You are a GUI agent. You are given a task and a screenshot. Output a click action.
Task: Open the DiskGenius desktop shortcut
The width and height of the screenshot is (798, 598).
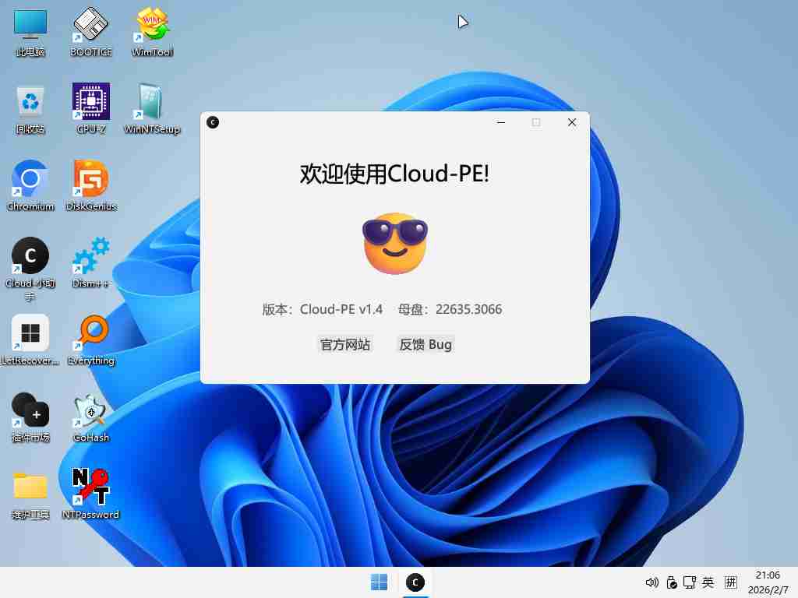(91, 180)
